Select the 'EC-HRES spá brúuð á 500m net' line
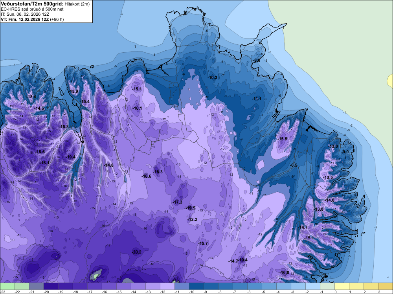 [32, 9]
